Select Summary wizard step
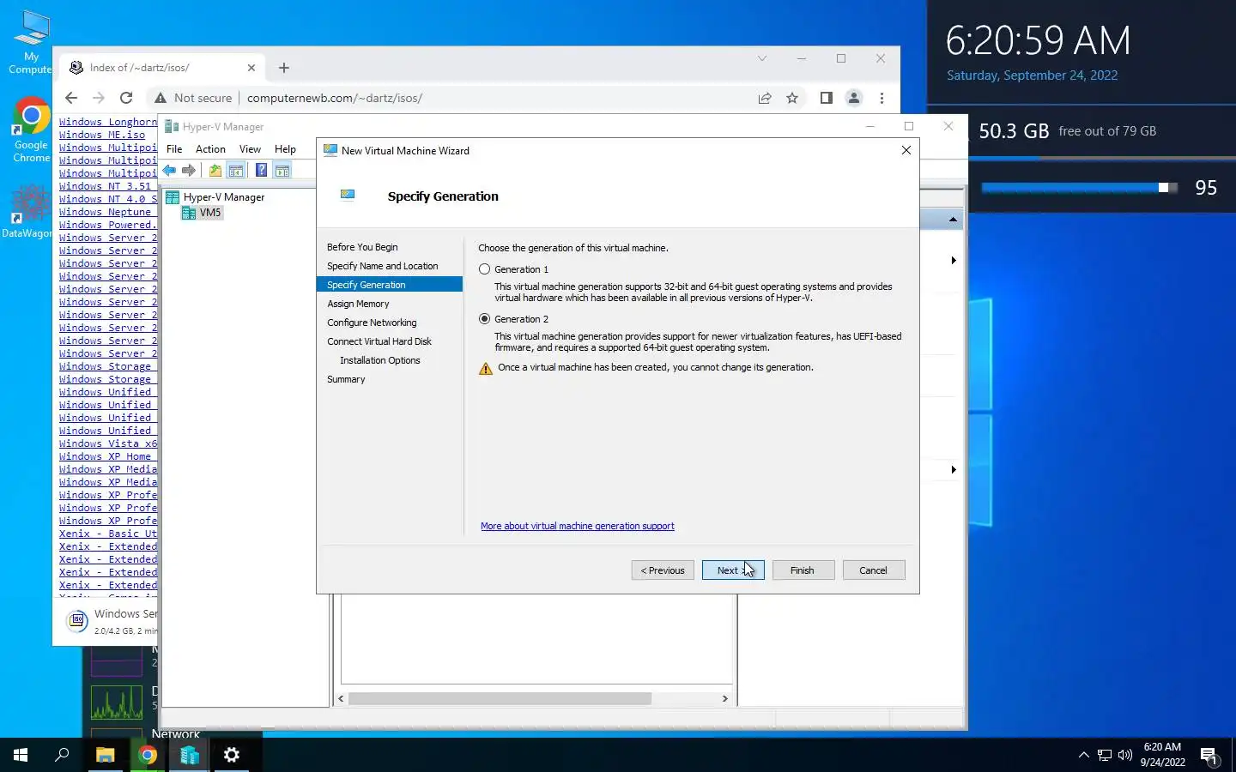 [346, 379]
